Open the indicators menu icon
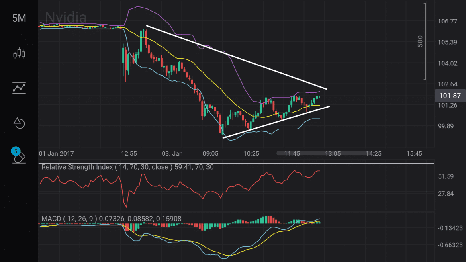 pos(19,88)
